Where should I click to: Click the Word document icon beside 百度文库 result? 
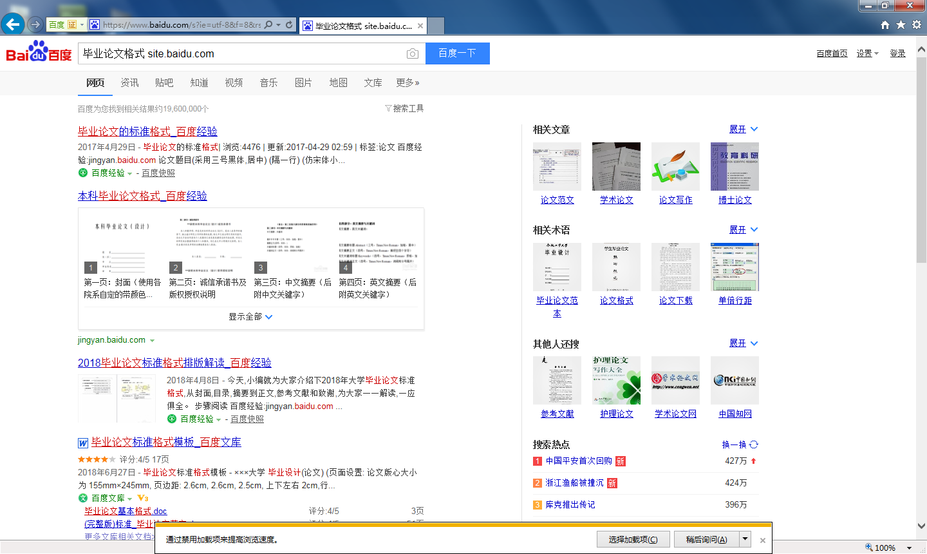coord(83,443)
